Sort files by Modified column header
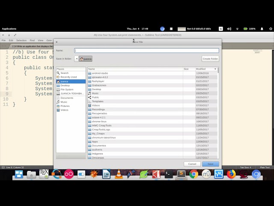274x206 pixels. click(x=206, y=69)
